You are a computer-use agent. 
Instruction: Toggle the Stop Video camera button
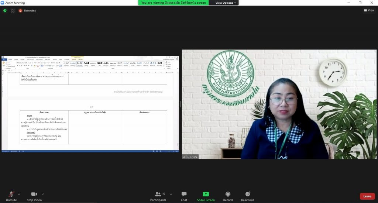coord(34,194)
